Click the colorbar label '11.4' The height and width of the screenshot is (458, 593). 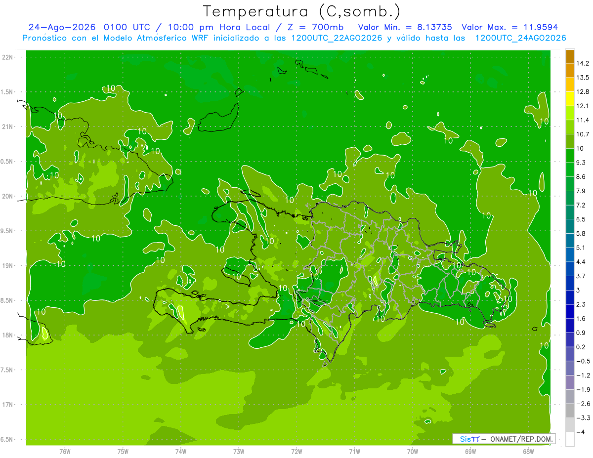(584, 120)
